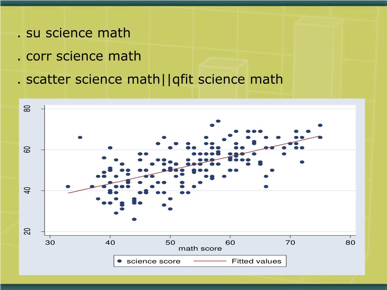Click the 'math score' x-axis title

(x=200, y=248)
